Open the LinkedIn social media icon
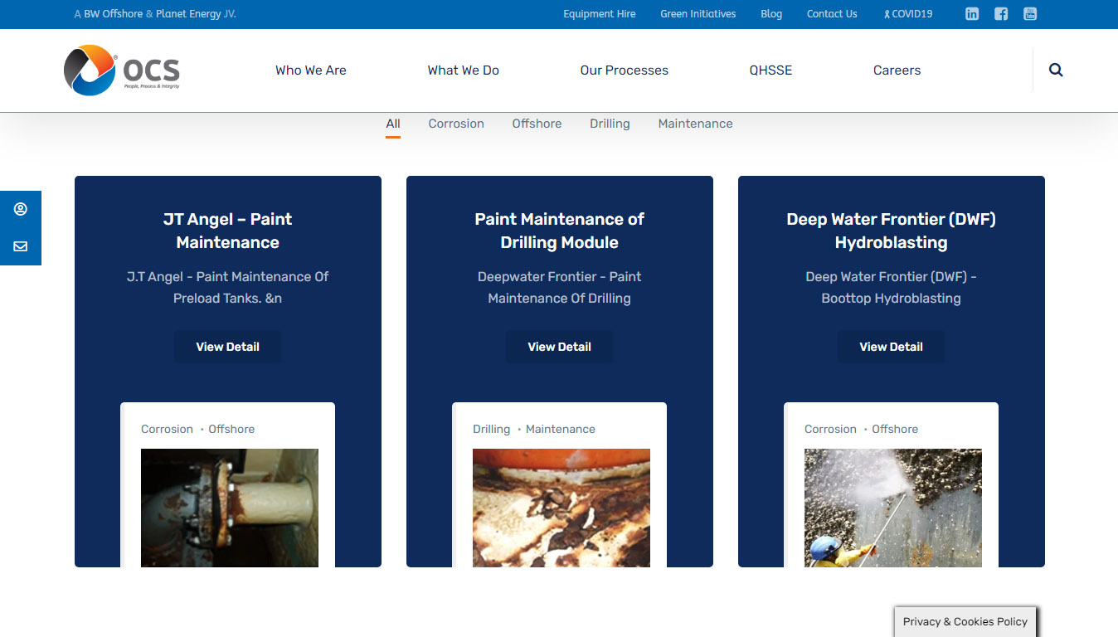This screenshot has height=637, width=1118. click(x=971, y=13)
